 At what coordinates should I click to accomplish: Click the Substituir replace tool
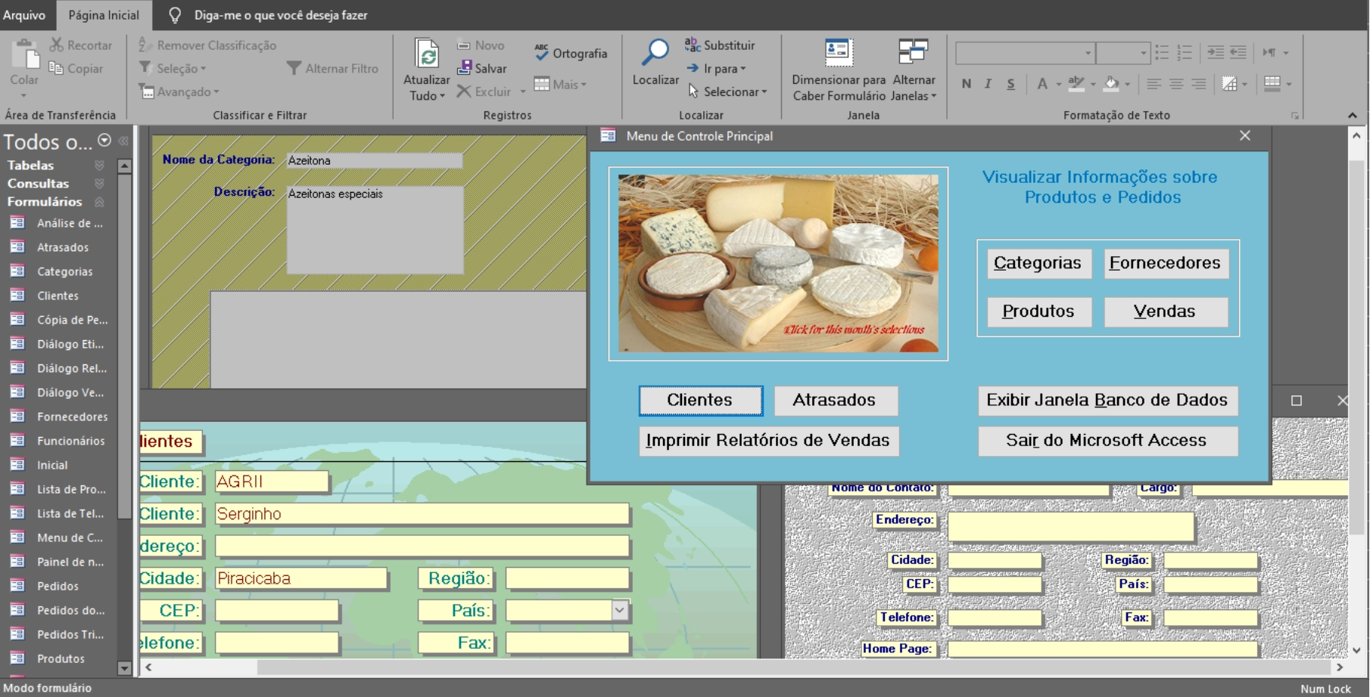click(x=720, y=45)
